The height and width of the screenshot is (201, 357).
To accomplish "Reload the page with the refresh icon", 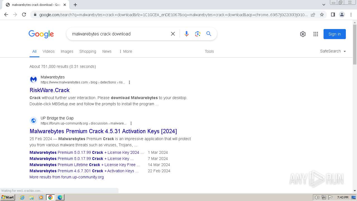I will (24, 15).
